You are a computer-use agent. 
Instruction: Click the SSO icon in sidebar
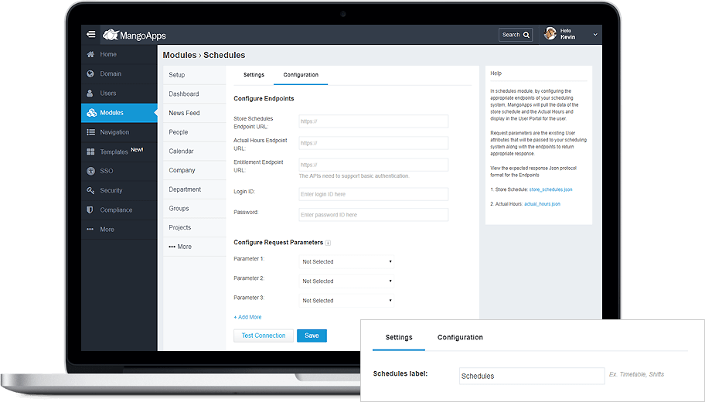click(90, 171)
